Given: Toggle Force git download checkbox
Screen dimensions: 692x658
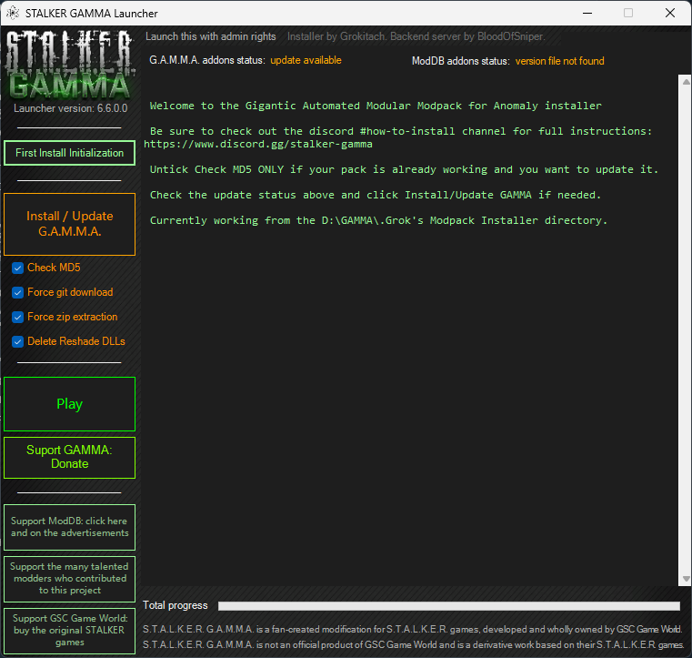Looking at the screenshot, I should (x=17, y=293).
